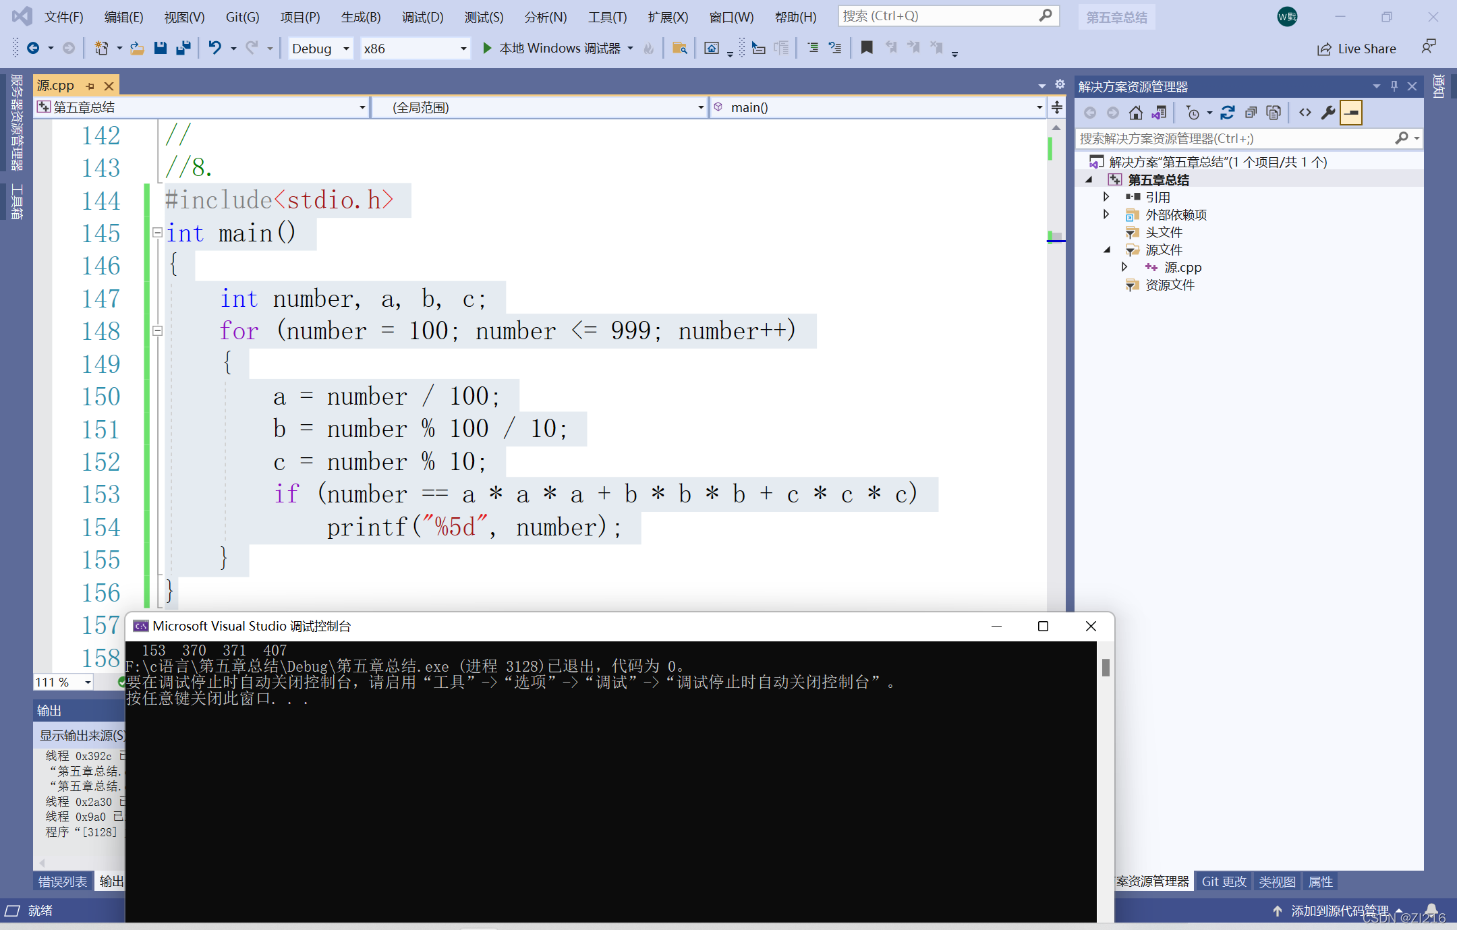Expand the 引用 node in Solution Explorer
This screenshot has height=930, width=1457.
click(1106, 197)
